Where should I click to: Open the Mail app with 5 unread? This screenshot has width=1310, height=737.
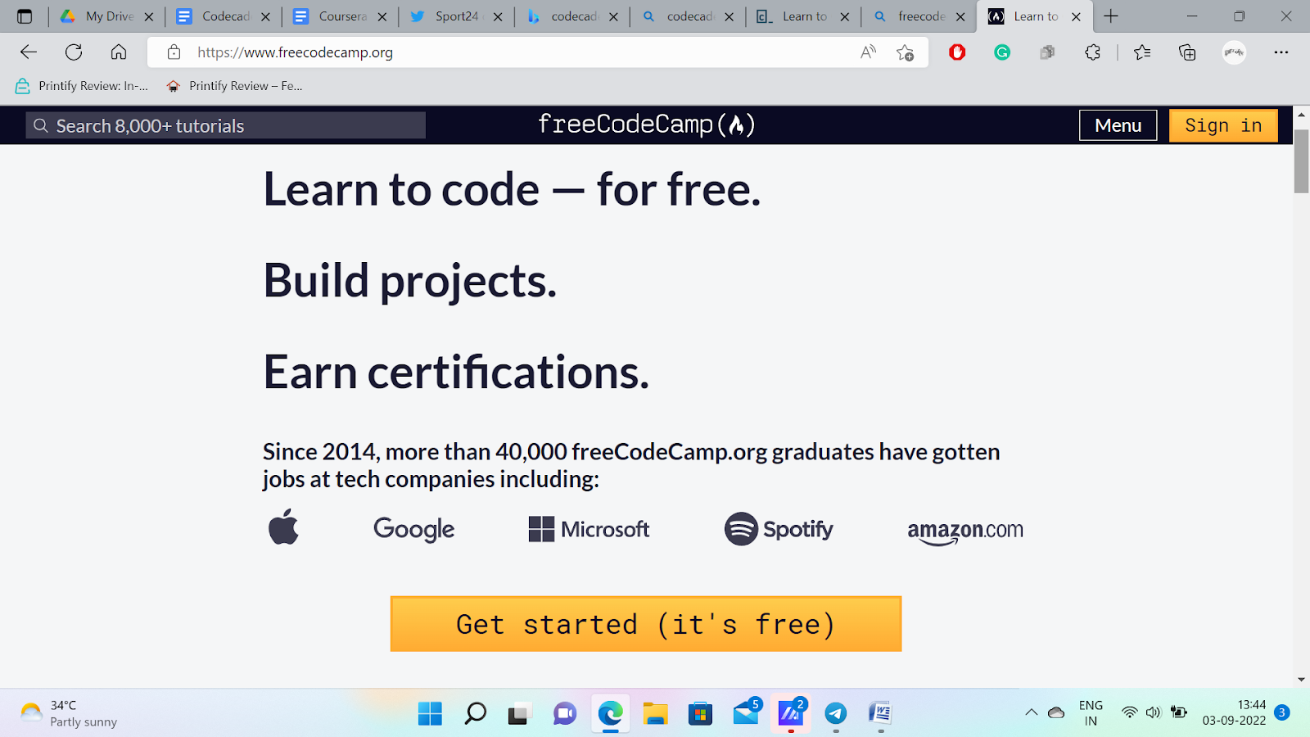click(x=746, y=712)
